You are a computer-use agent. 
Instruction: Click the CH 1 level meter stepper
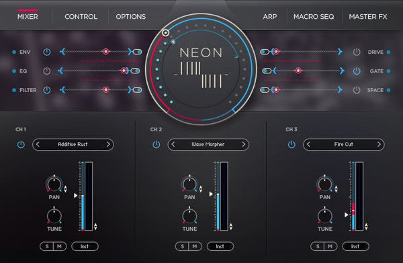tap(95, 227)
